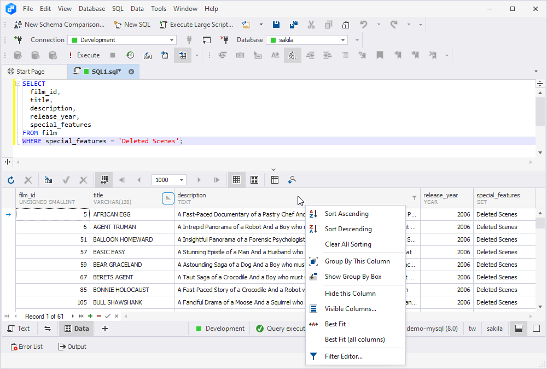Screen dimensions: 547x369
Task: Go to last page arrow in data toolbar
Action: (x=217, y=180)
